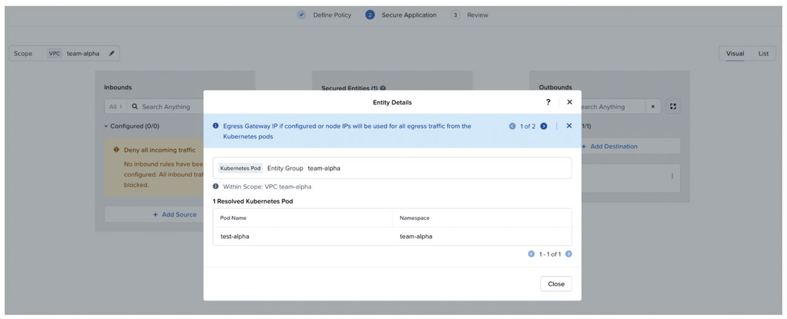The height and width of the screenshot is (319, 787).
Task: Close the Entity Details dialog with X
Action: (x=569, y=102)
